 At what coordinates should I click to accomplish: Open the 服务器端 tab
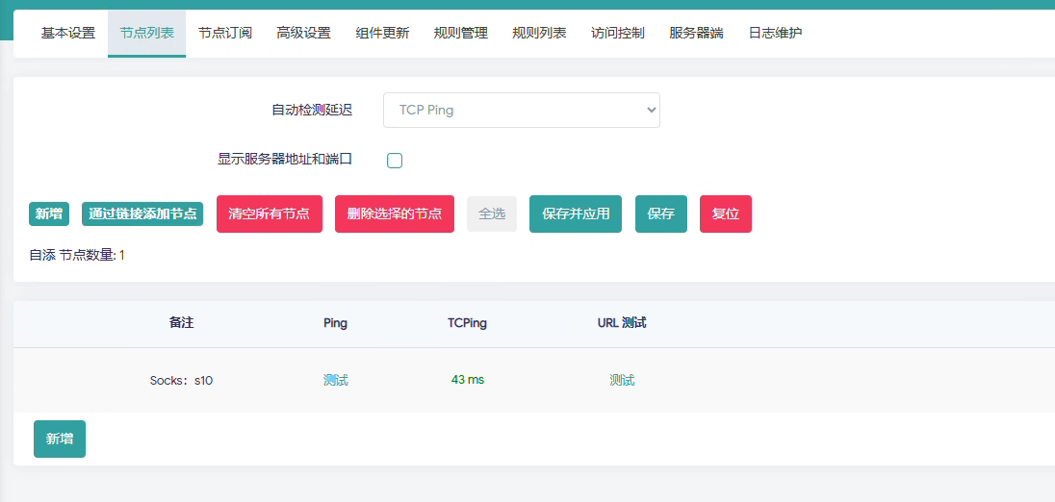(696, 33)
